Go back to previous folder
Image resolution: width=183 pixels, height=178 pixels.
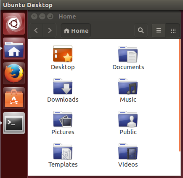pyautogui.click(x=36, y=30)
